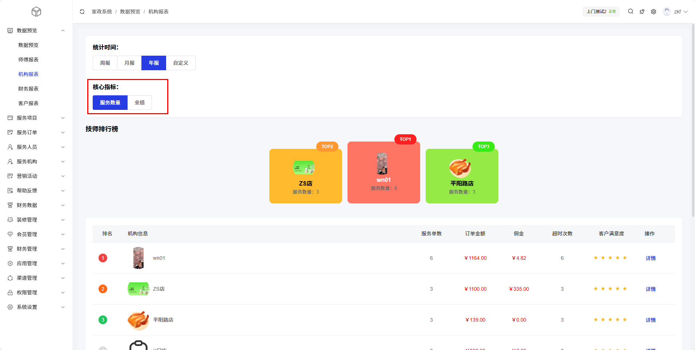Screen dimensions: 695x350
Task: Click the wn01 thumbnail in table
Action: (x=138, y=258)
